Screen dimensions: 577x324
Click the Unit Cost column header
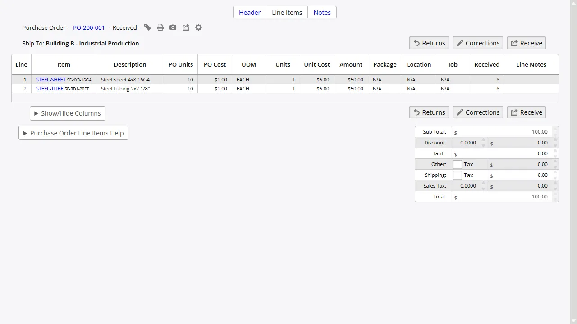point(317,64)
